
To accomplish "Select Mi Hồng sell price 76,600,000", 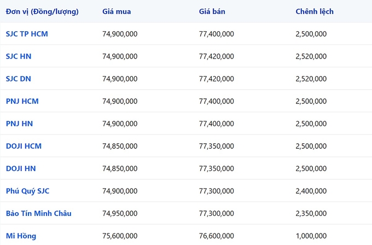I will point(217,236).
